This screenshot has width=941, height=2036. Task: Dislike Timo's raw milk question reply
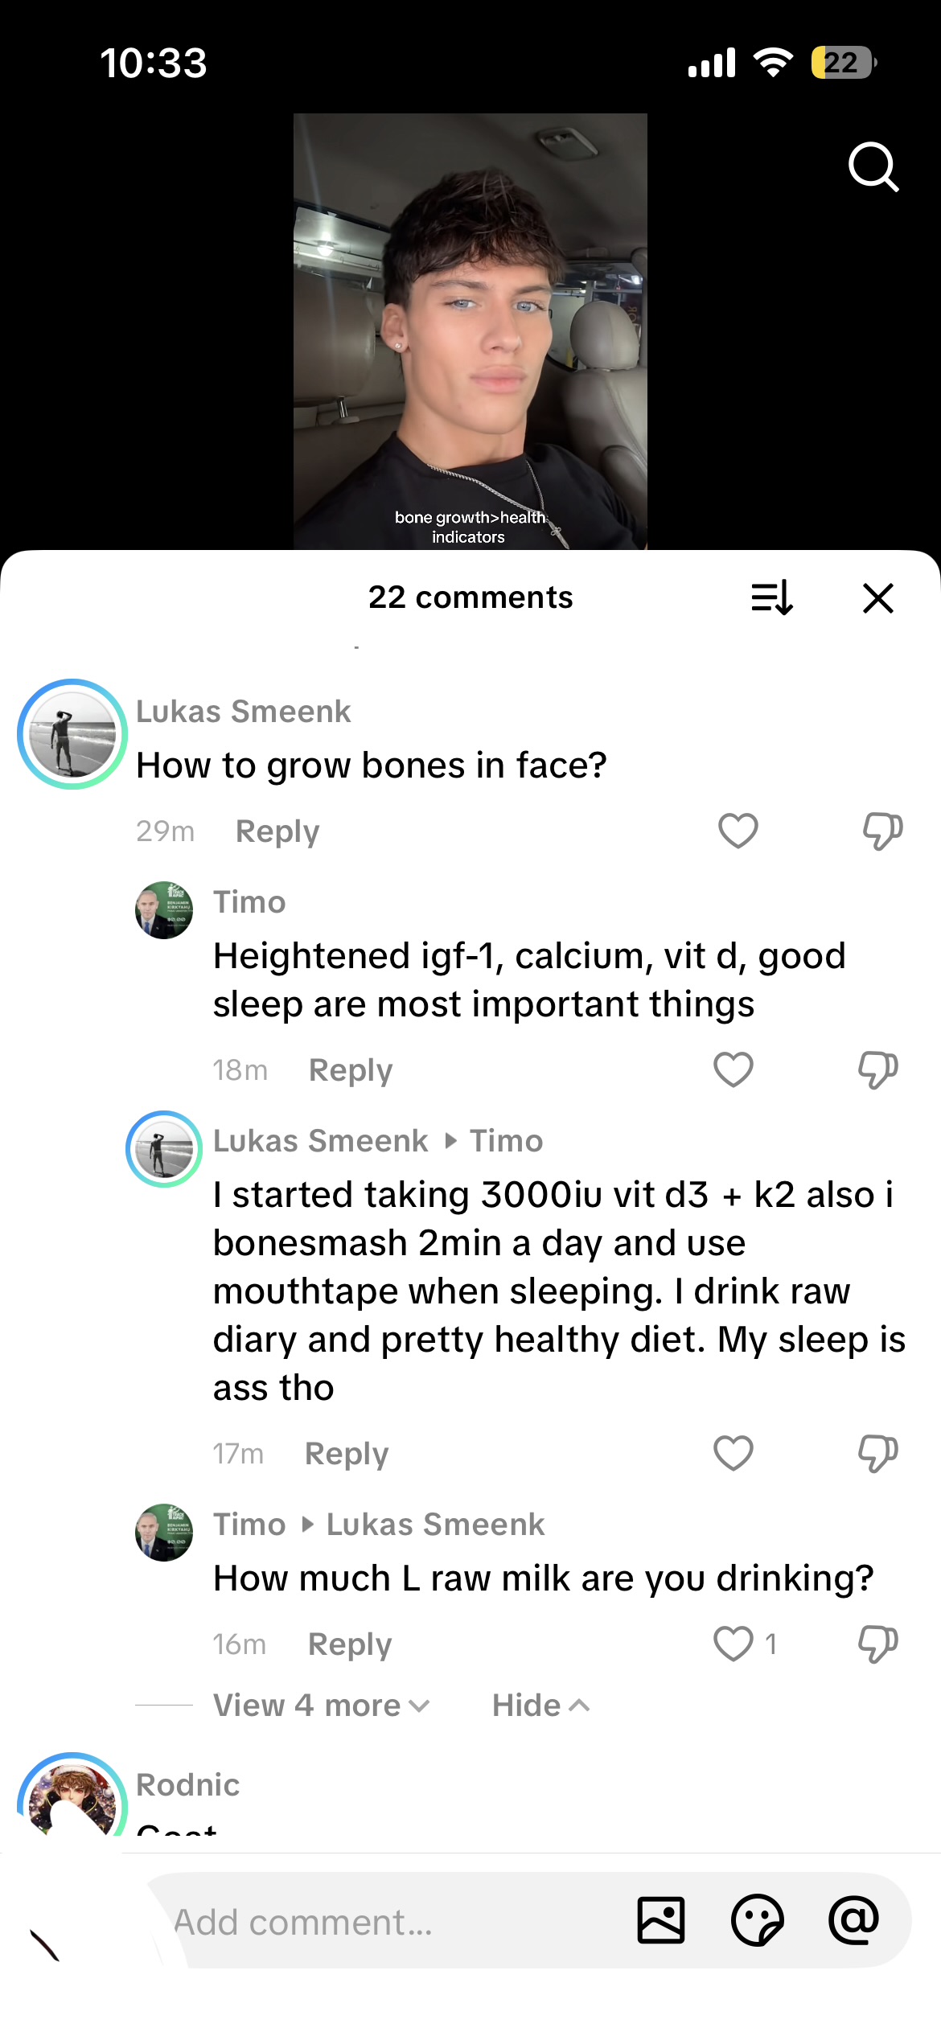point(877,1644)
